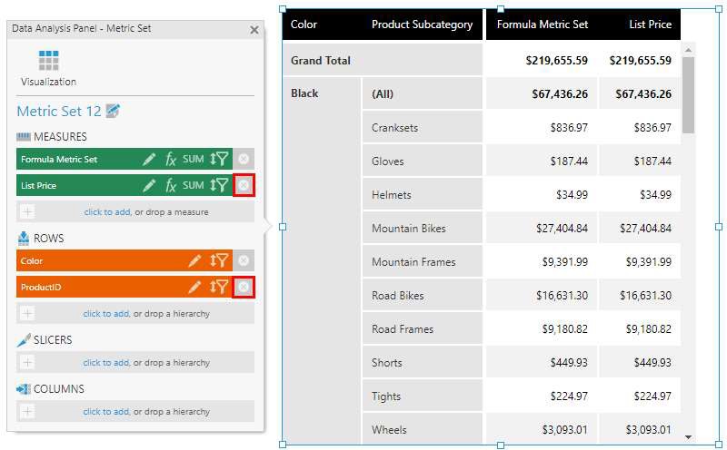This screenshot has height=450, width=727.
Task: Open sort and filter for ProductID row
Action: pyautogui.click(x=219, y=288)
